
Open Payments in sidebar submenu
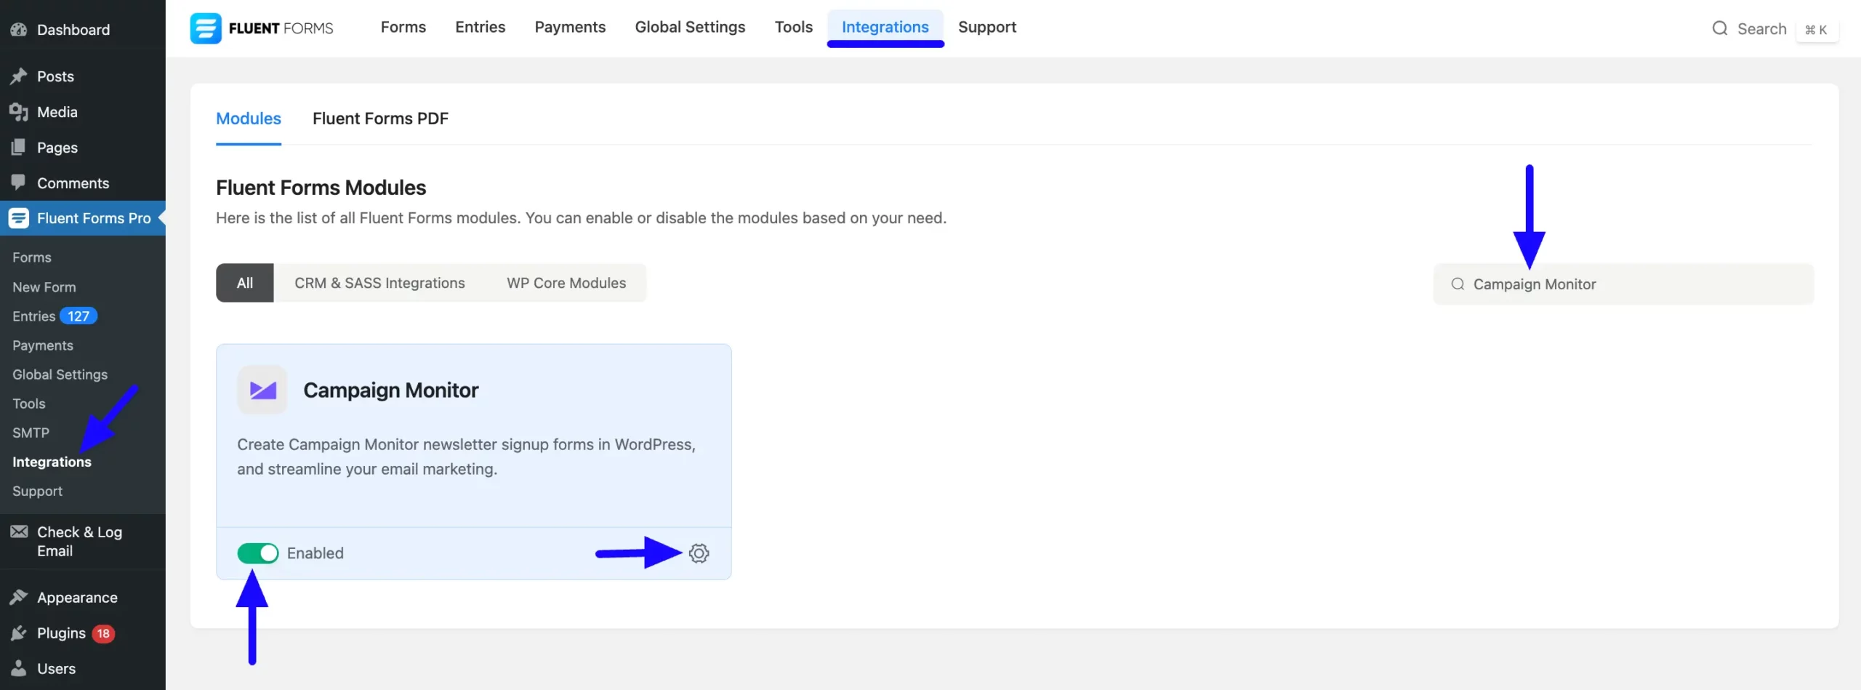[x=43, y=345]
